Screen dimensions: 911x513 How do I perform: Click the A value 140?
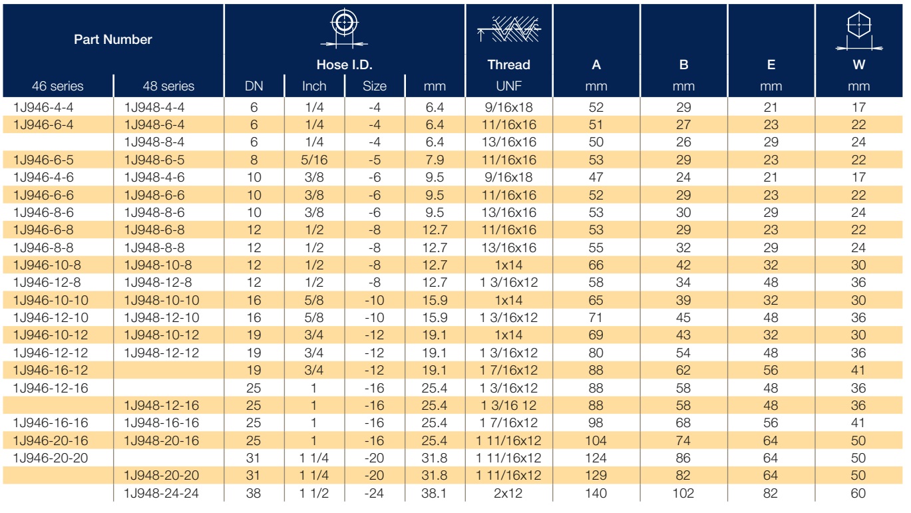tap(596, 493)
